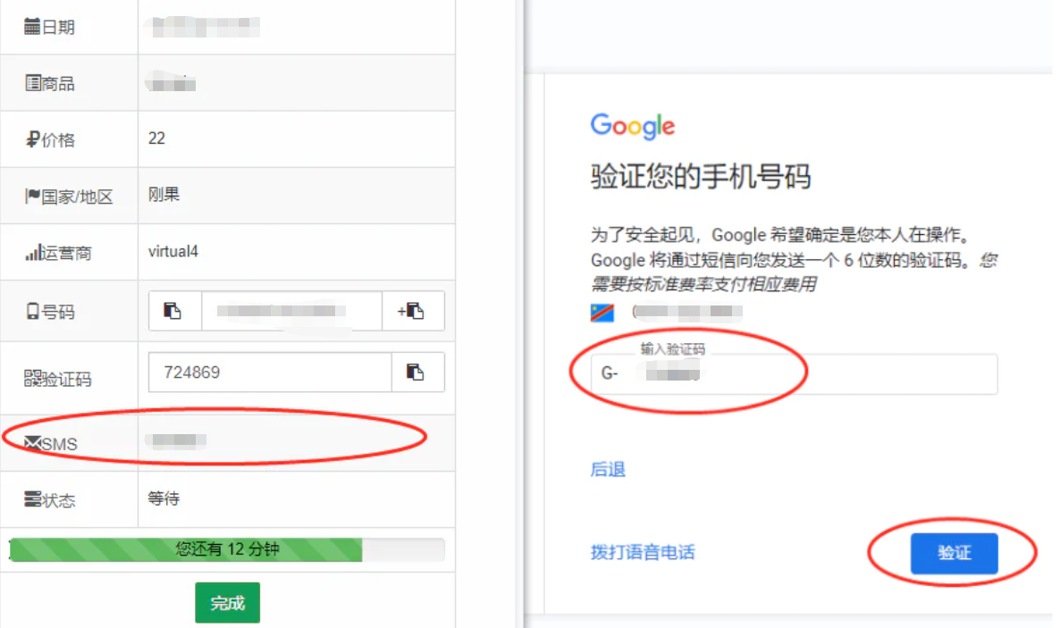Click the blue 验证 button

pos(954,553)
